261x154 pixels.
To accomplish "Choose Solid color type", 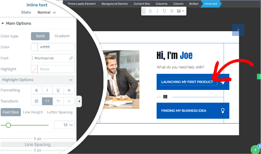I will click(x=40, y=36).
